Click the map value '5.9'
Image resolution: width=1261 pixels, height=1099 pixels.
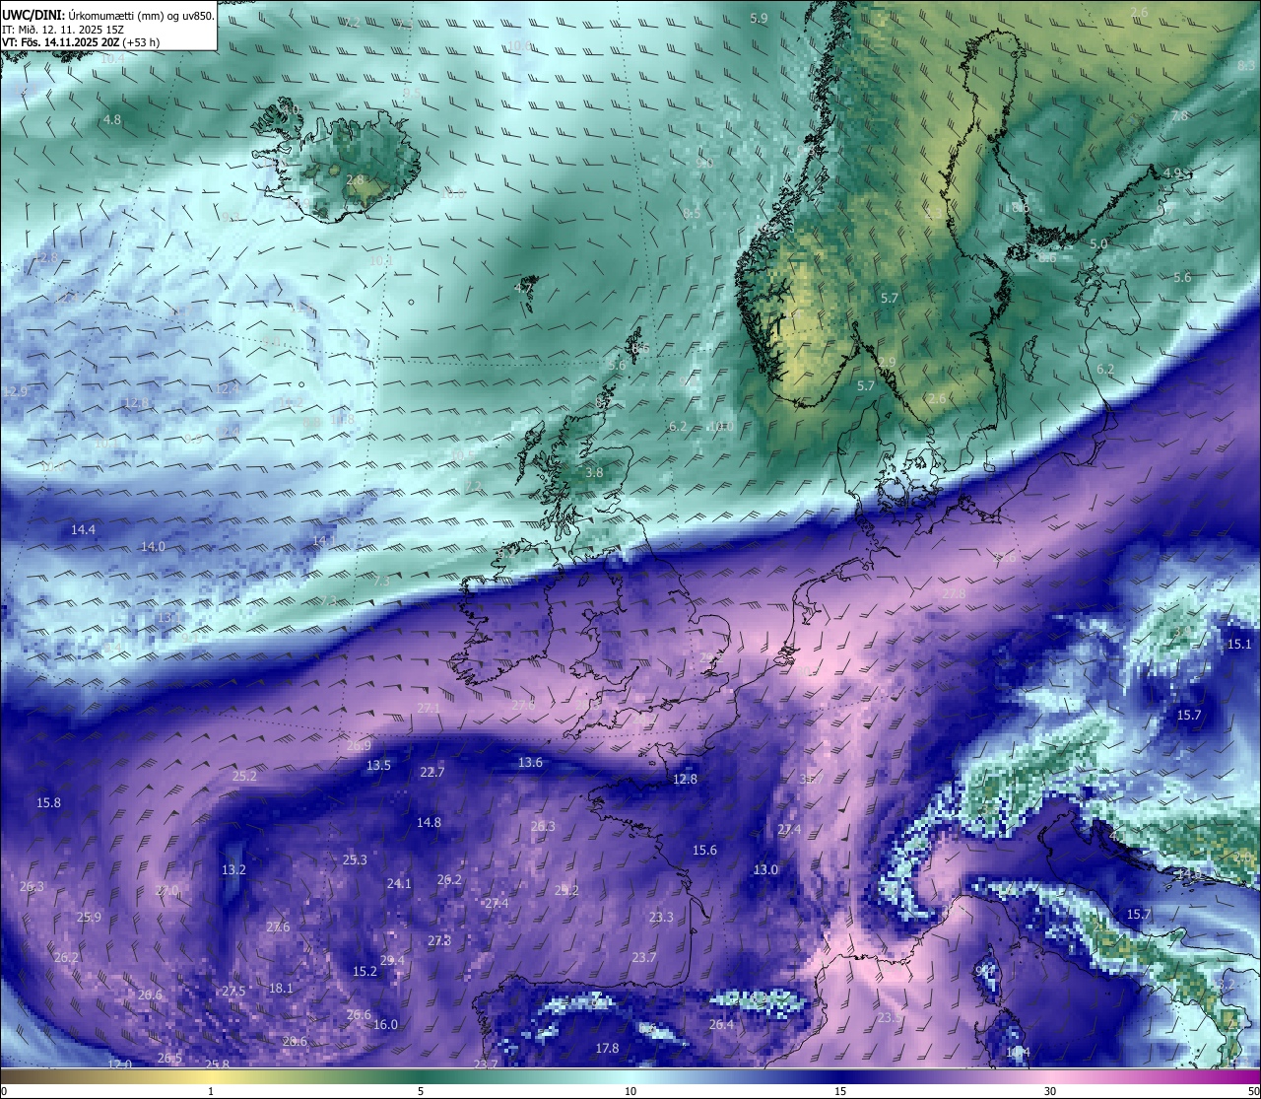click(759, 18)
